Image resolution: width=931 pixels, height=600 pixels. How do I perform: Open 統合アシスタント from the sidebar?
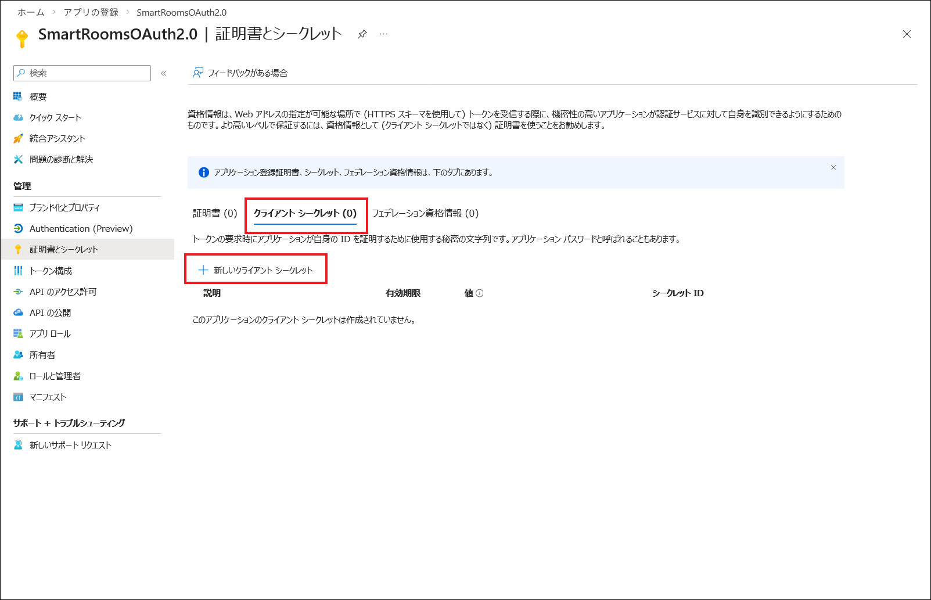[57, 139]
